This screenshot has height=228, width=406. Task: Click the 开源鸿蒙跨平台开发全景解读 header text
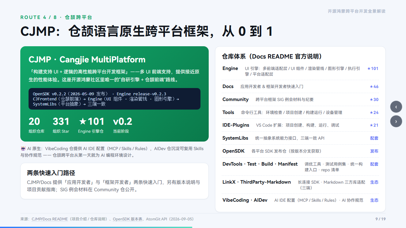pos(357,11)
